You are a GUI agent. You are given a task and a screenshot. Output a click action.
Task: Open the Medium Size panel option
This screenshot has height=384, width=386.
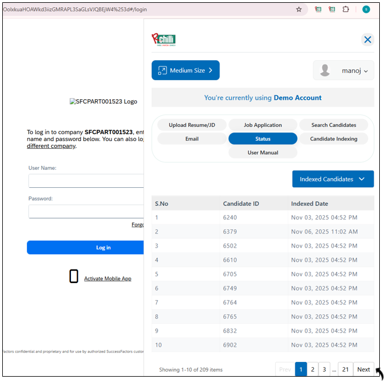tap(185, 70)
